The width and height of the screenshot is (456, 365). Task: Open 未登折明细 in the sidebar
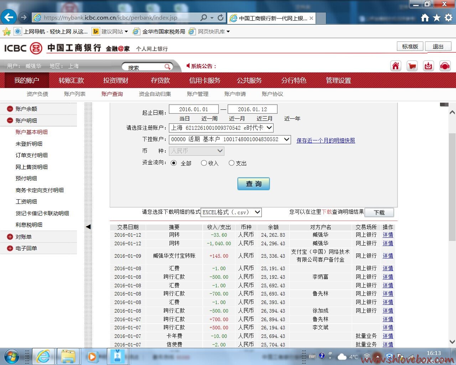[29, 144]
